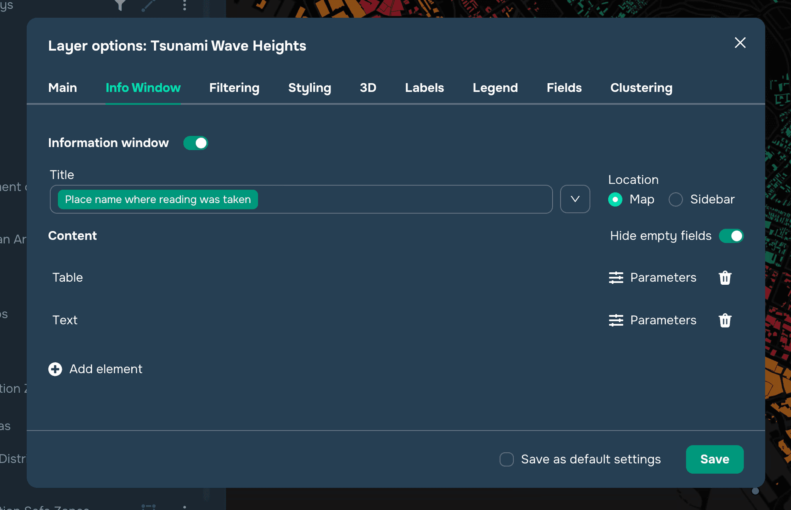Delete the Text content element
This screenshot has height=510, width=791.
[x=725, y=320]
